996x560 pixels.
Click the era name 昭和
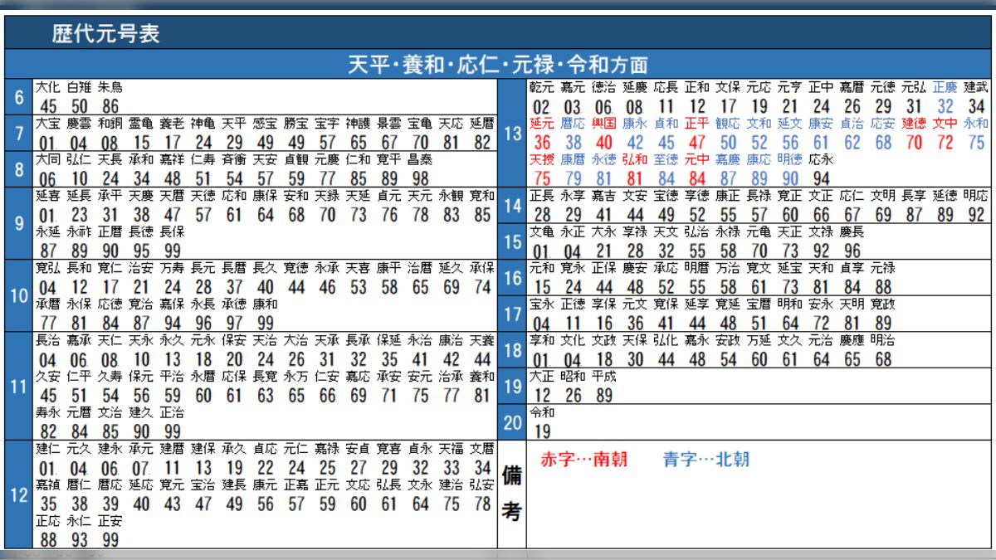pos(573,376)
